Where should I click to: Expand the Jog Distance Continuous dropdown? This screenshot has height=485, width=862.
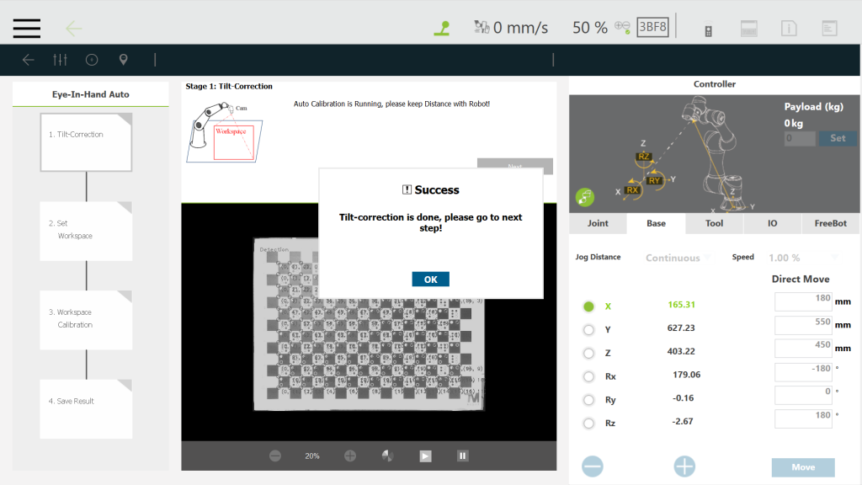tap(677, 258)
